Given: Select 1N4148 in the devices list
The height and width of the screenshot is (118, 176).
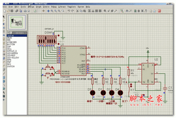Looking at the screenshot, I should pyautogui.click(x=17, y=36).
